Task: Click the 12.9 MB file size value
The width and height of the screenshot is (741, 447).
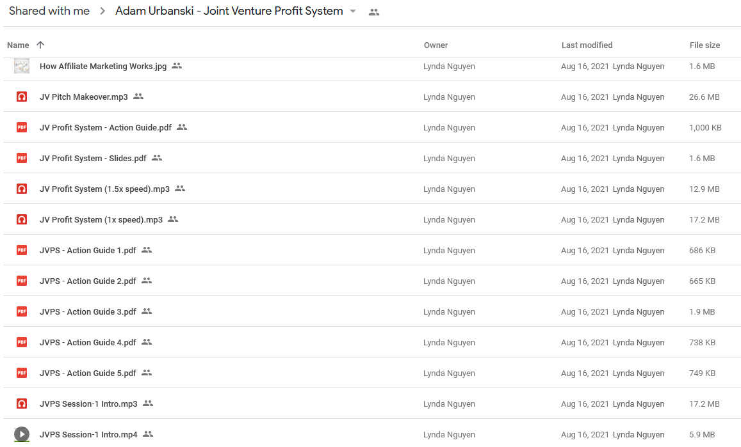Action: coord(704,189)
